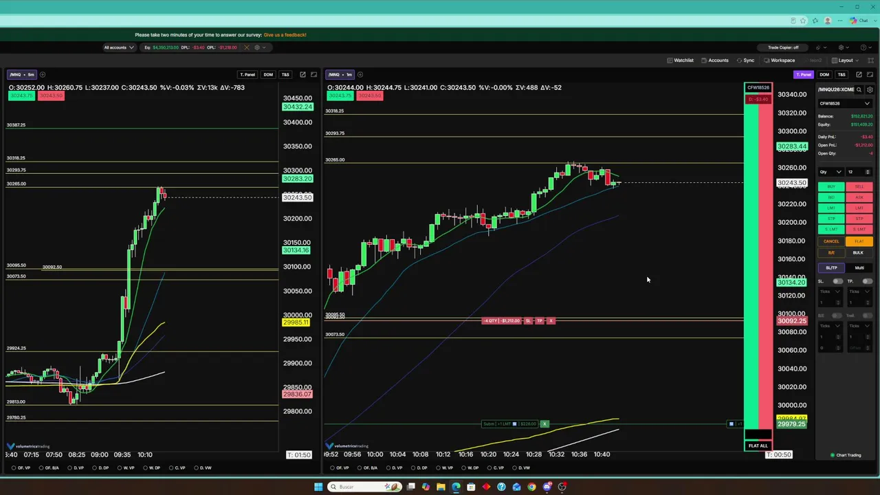Toggle the Trade Copier: off button
Viewport: 880px width, 495px height.
[783, 47]
